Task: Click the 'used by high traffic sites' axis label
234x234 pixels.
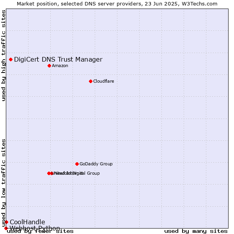Action: pyautogui.click(x=4, y=55)
